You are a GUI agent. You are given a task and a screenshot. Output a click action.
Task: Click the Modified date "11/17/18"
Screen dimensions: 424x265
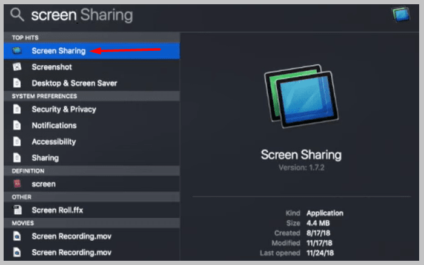point(319,243)
